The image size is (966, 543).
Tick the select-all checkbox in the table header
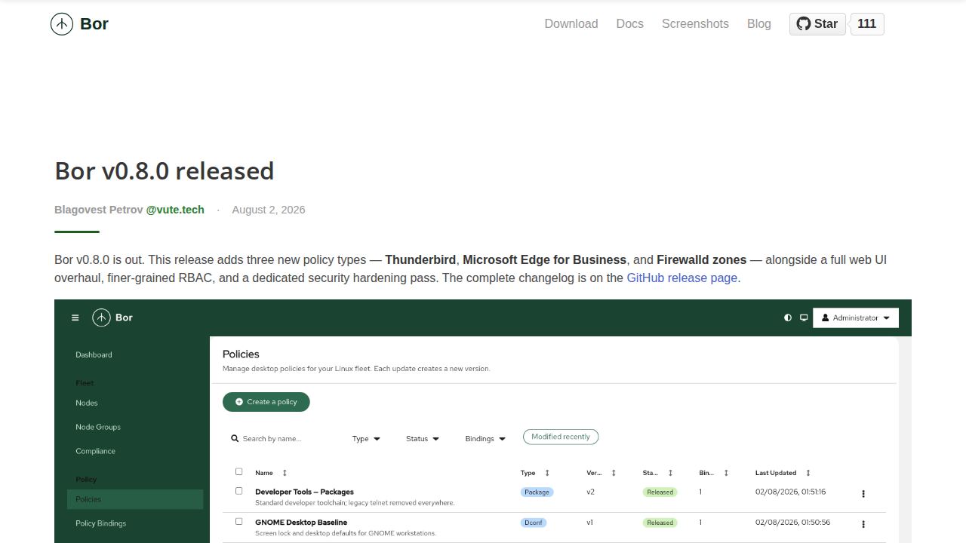tap(239, 472)
